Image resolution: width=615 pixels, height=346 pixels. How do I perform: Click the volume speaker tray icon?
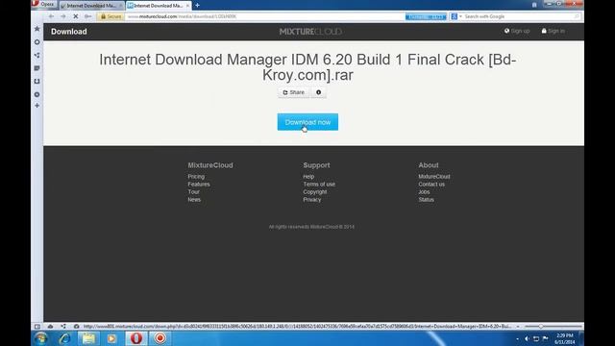[x=527, y=338]
